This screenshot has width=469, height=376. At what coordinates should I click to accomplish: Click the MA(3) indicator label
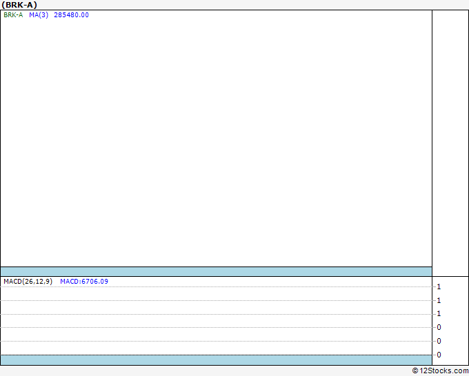click(39, 15)
